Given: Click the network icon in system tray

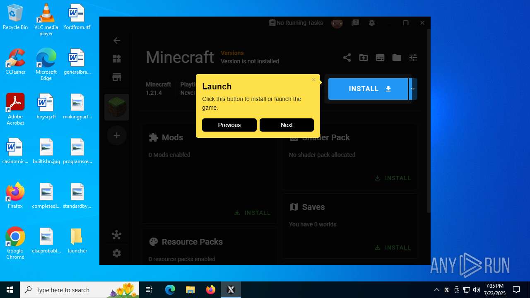Looking at the screenshot, I should (467, 290).
